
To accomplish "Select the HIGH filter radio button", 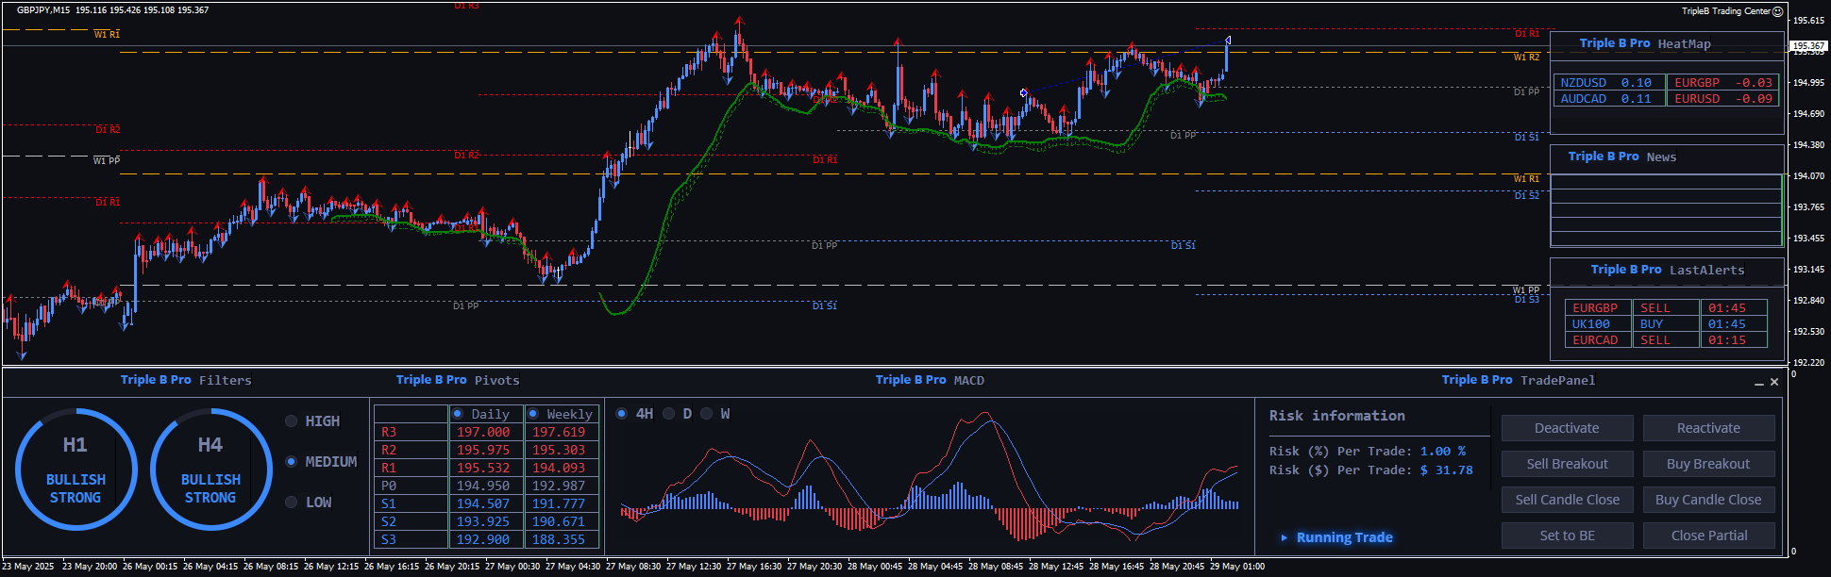I will pos(292,421).
